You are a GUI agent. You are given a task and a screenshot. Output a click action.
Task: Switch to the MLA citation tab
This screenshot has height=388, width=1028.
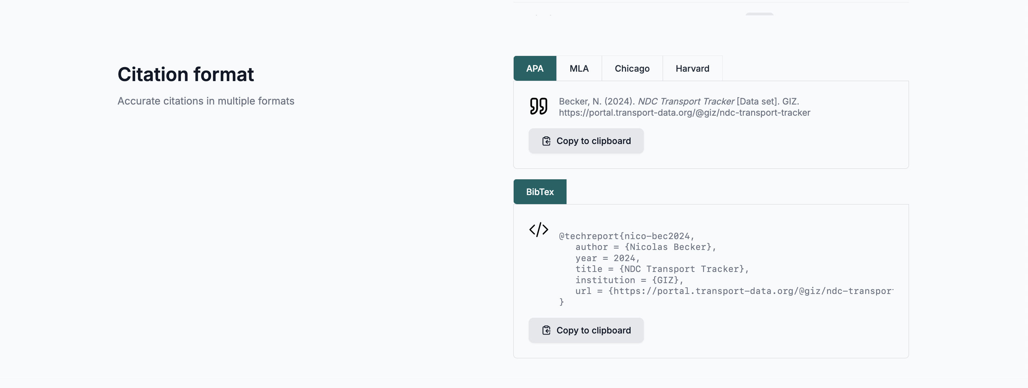579,69
